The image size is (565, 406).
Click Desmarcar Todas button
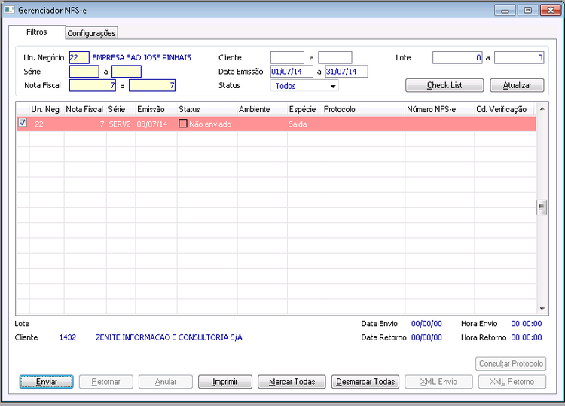point(365,382)
